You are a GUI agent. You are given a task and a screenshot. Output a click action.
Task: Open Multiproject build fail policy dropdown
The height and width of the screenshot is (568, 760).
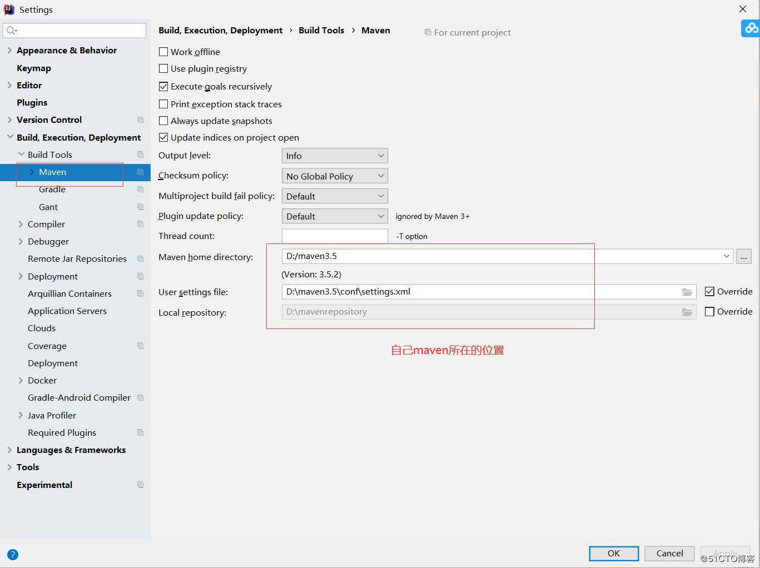tap(335, 196)
